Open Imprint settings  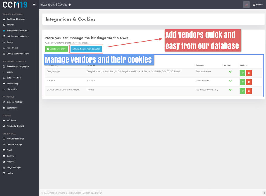coord(10,72)
